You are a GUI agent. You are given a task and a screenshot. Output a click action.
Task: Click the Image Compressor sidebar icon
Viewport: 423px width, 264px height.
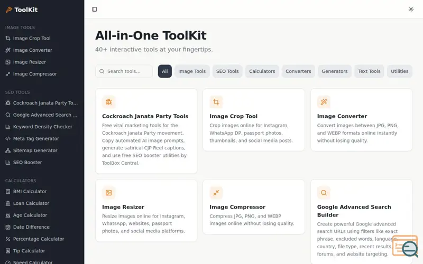[x=8, y=74]
